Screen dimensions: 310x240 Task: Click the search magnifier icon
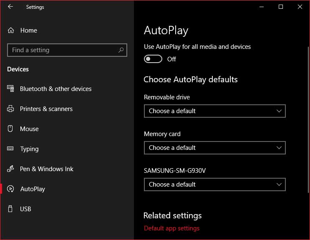tap(121, 50)
